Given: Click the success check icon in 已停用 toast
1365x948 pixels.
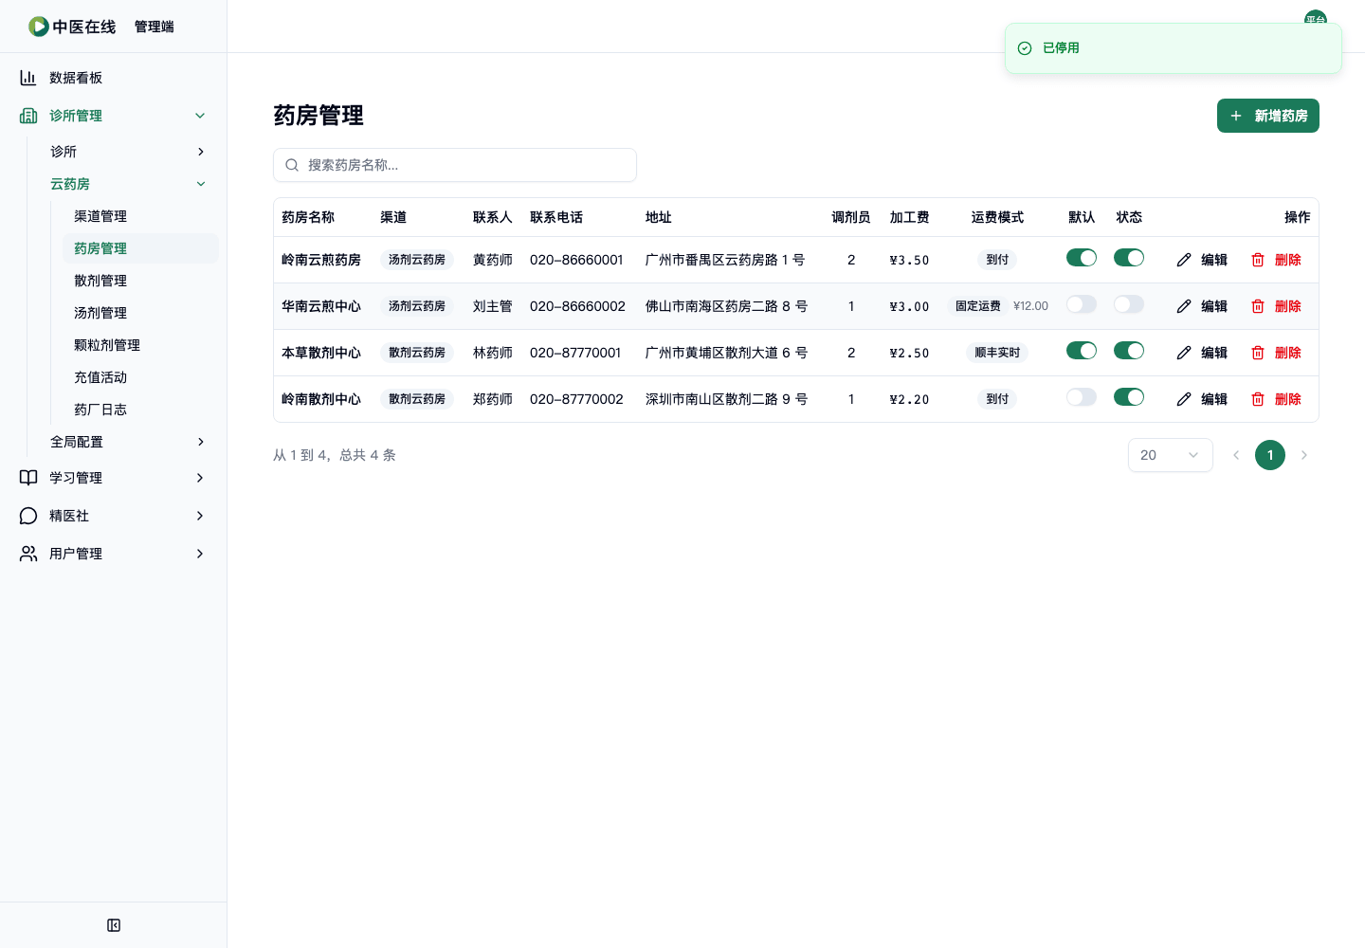Looking at the screenshot, I should click(1025, 48).
